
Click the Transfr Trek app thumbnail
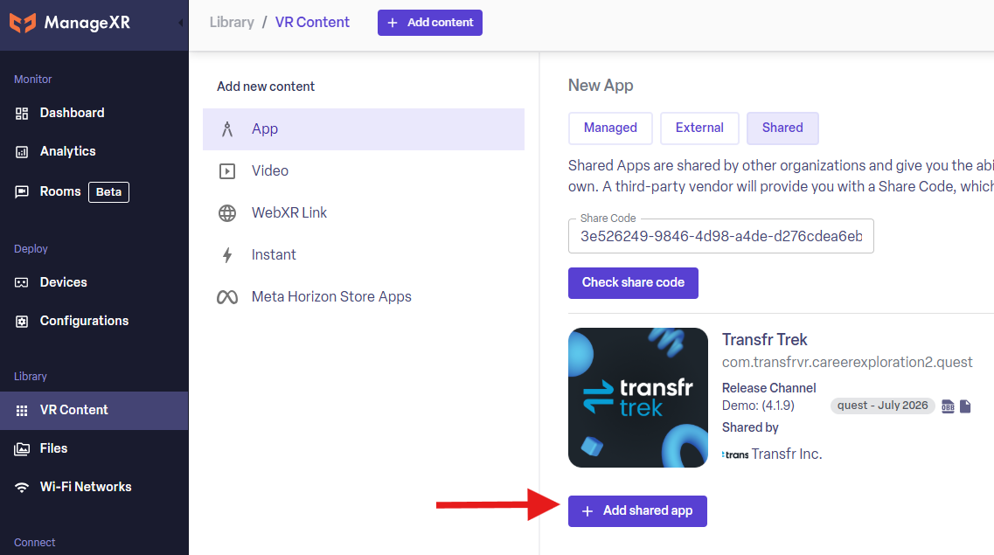tap(637, 398)
